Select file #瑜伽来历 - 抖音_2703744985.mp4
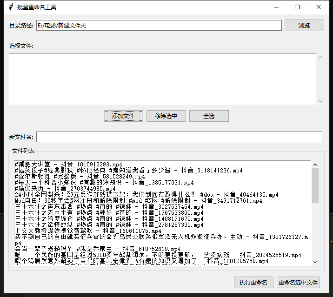 point(65,189)
